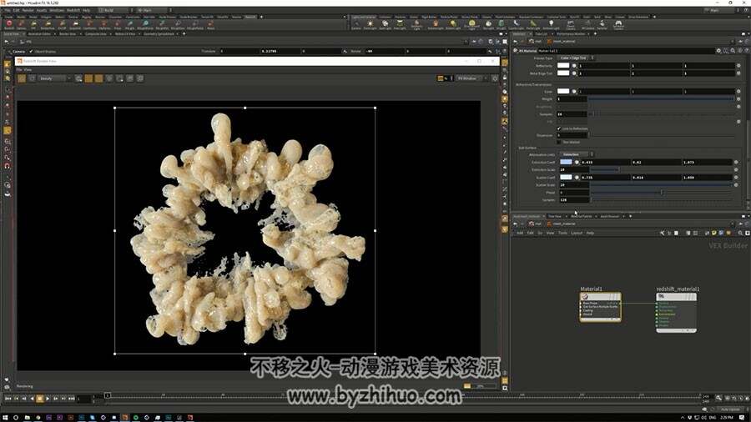Viewport: 751px width, 422px height.
Task: Click the Reflectivity white color swatch
Action: pyautogui.click(x=563, y=66)
